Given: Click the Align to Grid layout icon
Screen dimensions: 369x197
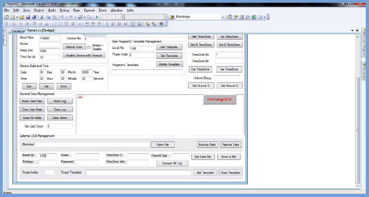Looking at the screenshot, I should point(7,24).
